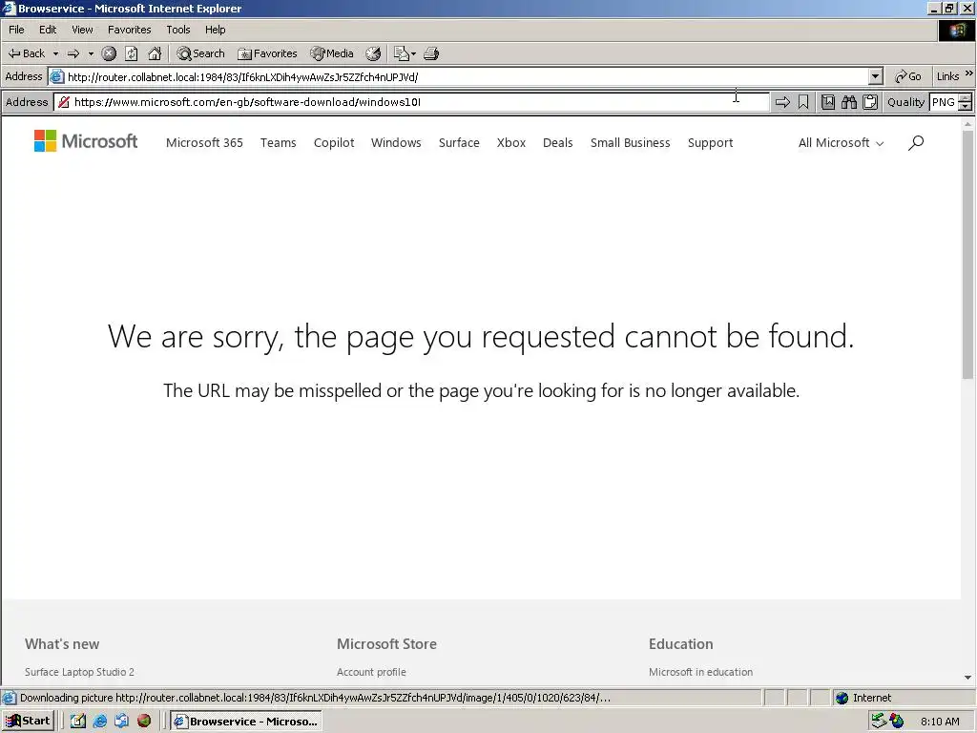Open the Windows nav link
The image size is (977, 733).
click(396, 143)
